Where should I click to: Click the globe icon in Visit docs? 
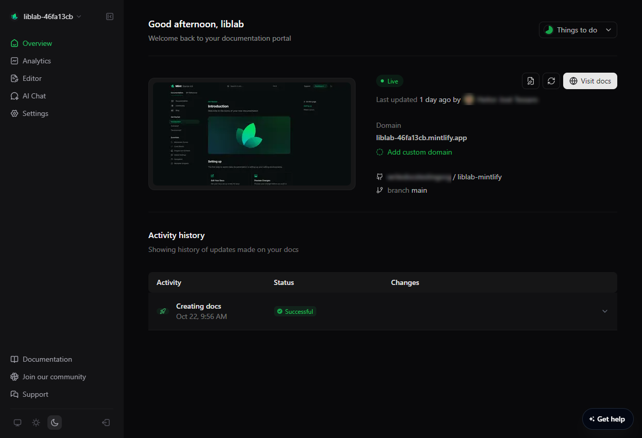tap(573, 81)
